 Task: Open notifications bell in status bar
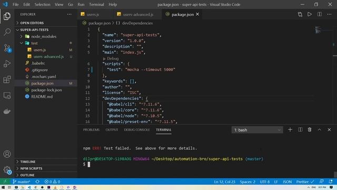[x=331, y=182]
